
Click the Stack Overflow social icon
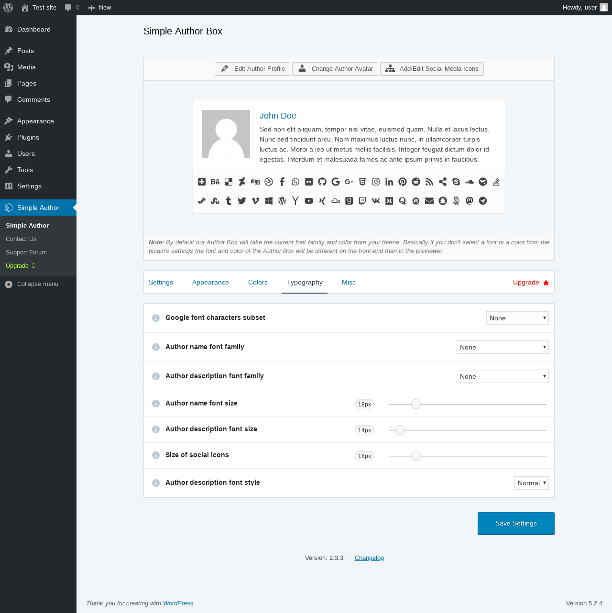coord(496,182)
